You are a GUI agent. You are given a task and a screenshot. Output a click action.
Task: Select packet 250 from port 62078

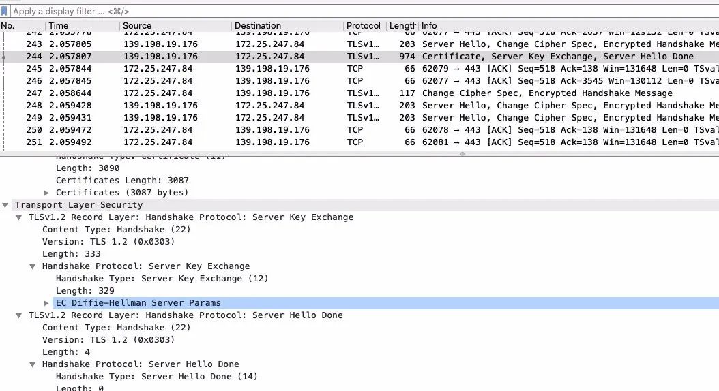pyautogui.click(x=359, y=130)
